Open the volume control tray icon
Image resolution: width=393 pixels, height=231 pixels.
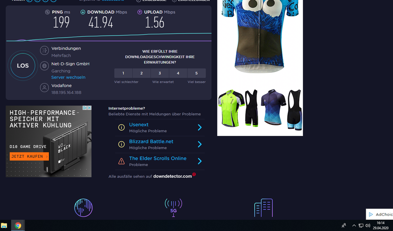[368, 225]
